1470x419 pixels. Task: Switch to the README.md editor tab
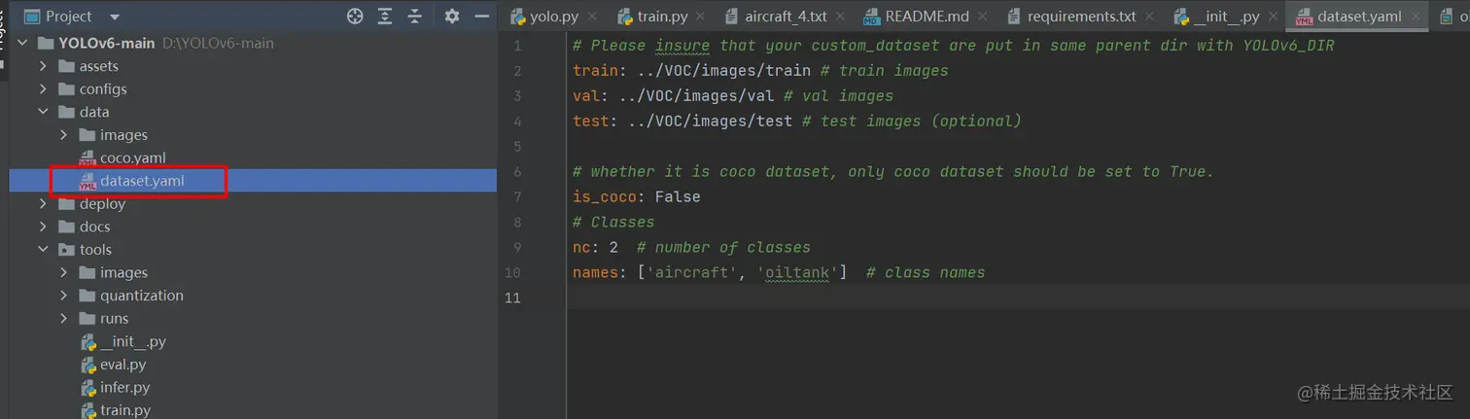[926, 17]
